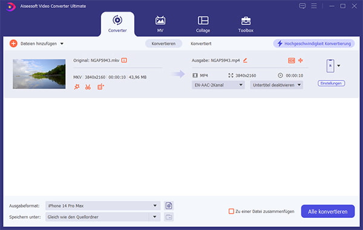
Task: Click the Aiseesoft app logo
Action: (11, 7)
